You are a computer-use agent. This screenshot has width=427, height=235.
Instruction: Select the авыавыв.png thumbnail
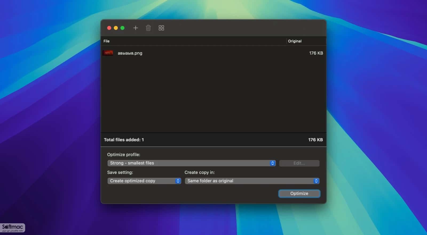pyautogui.click(x=108, y=53)
